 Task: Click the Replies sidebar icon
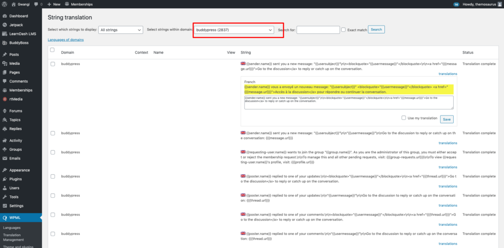pyautogui.click(x=5, y=129)
